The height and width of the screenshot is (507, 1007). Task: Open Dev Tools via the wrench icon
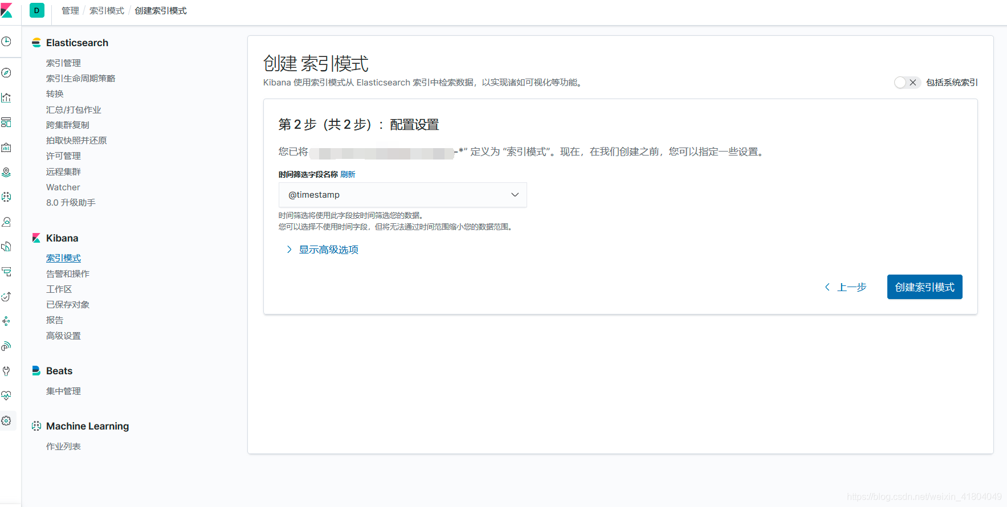(x=6, y=371)
